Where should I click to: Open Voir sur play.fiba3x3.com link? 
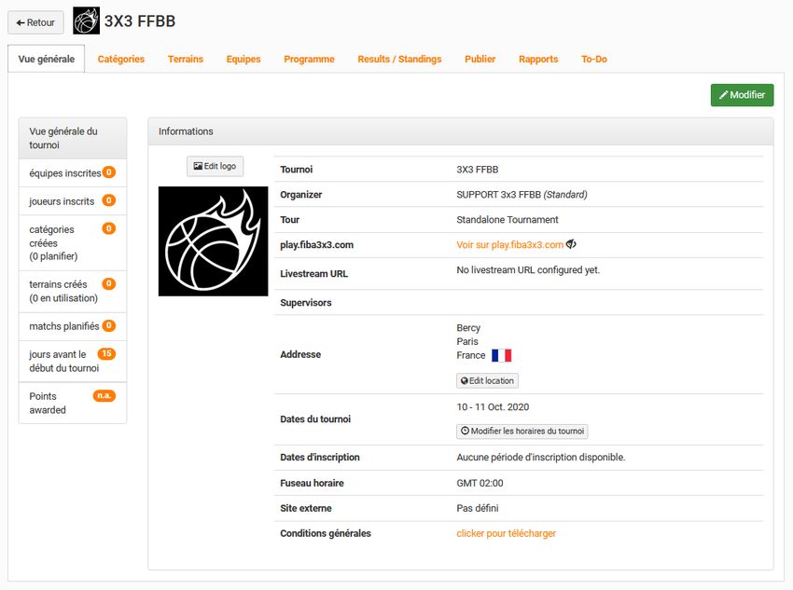(509, 245)
